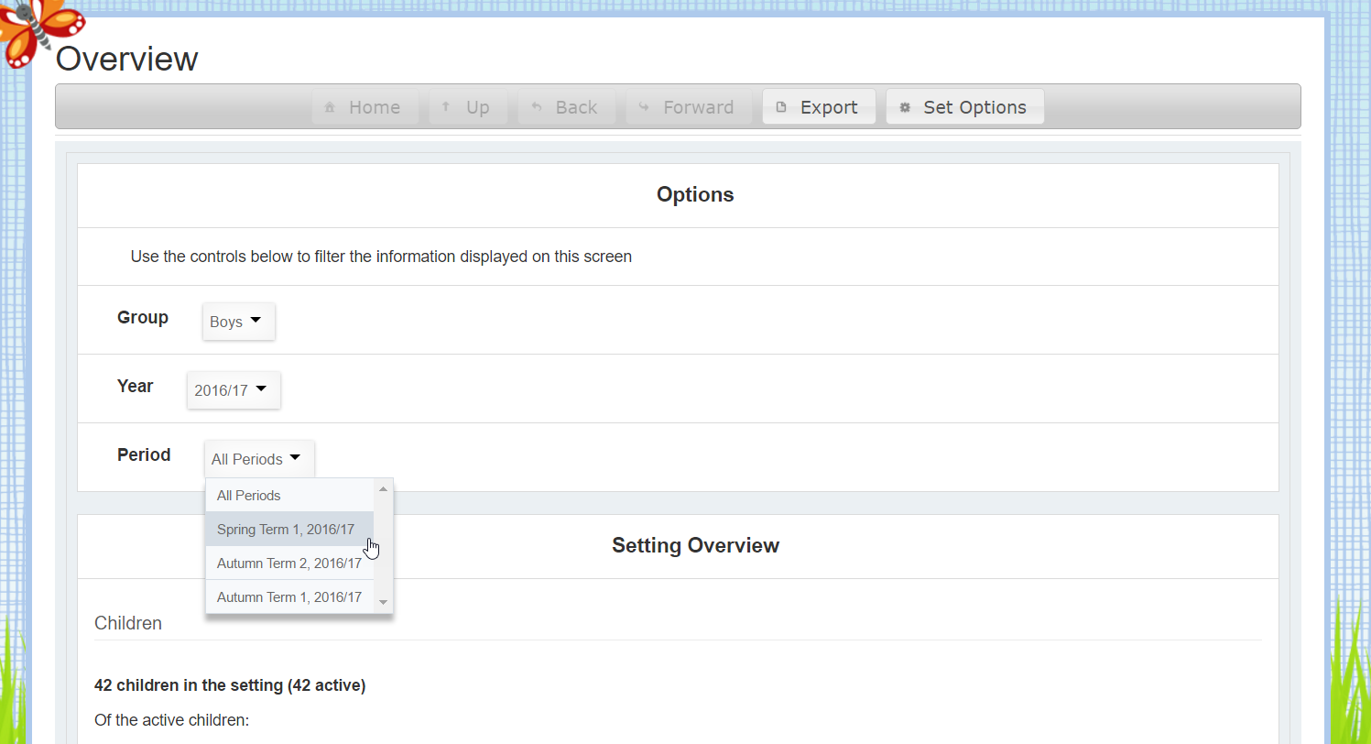Screen dimensions: 1371x744
Task: Click the Forward navigation button
Action: click(689, 107)
